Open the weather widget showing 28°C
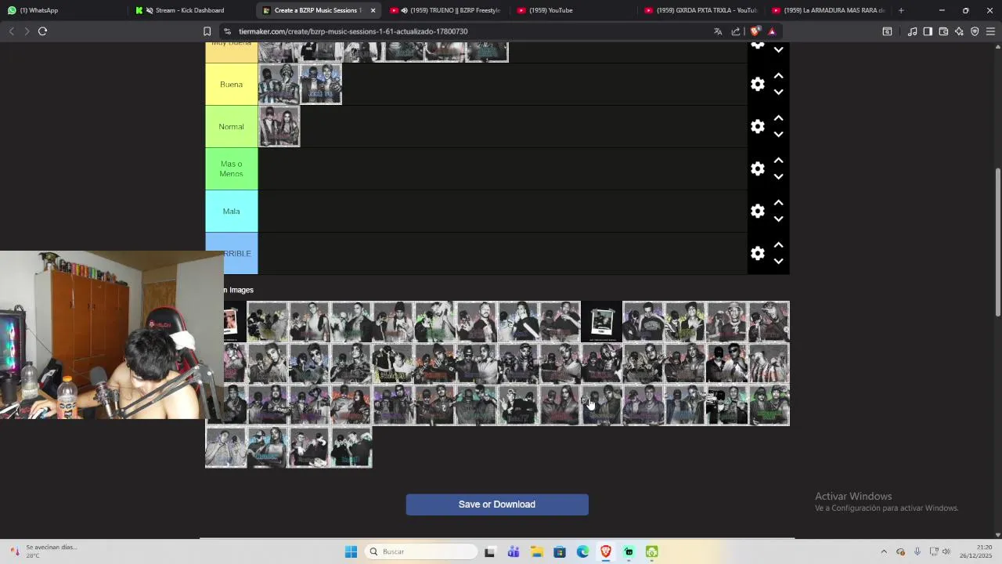Viewport: 1002px width, 564px height. pyautogui.click(x=43, y=551)
